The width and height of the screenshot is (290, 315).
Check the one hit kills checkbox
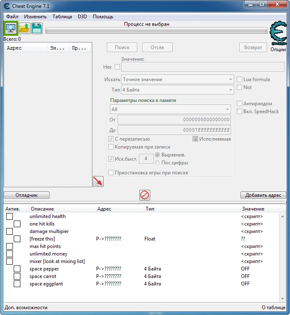[x=17, y=224]
